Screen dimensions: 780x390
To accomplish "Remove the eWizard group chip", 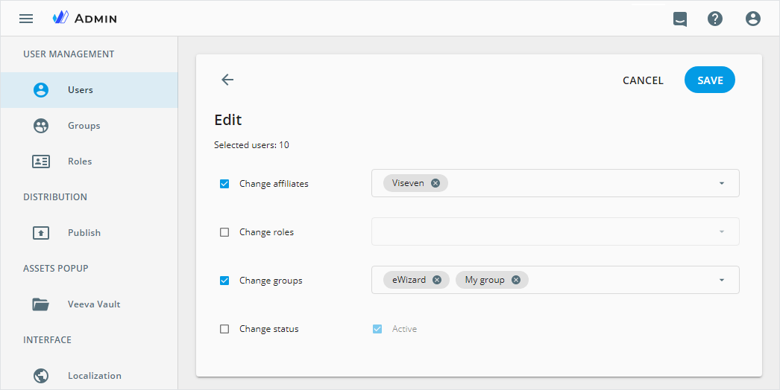I will tap(437, 280).
